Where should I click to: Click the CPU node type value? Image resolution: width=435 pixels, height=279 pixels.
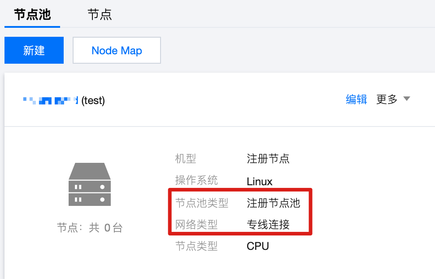click(x=258, y=246)
